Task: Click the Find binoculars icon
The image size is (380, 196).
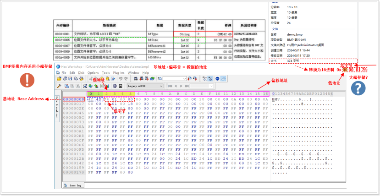Action: coord(136,79)
